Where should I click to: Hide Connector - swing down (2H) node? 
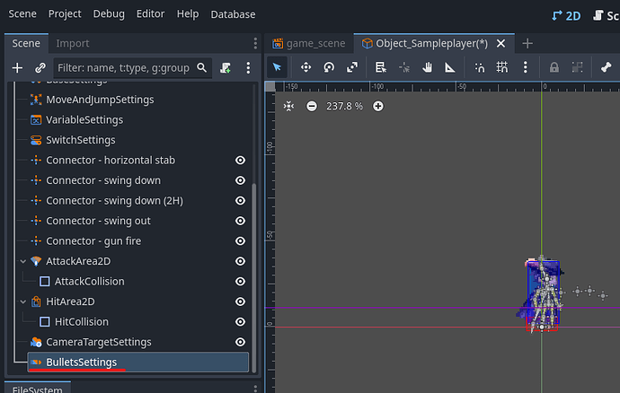pyautogui.click(x=241, y=200)
